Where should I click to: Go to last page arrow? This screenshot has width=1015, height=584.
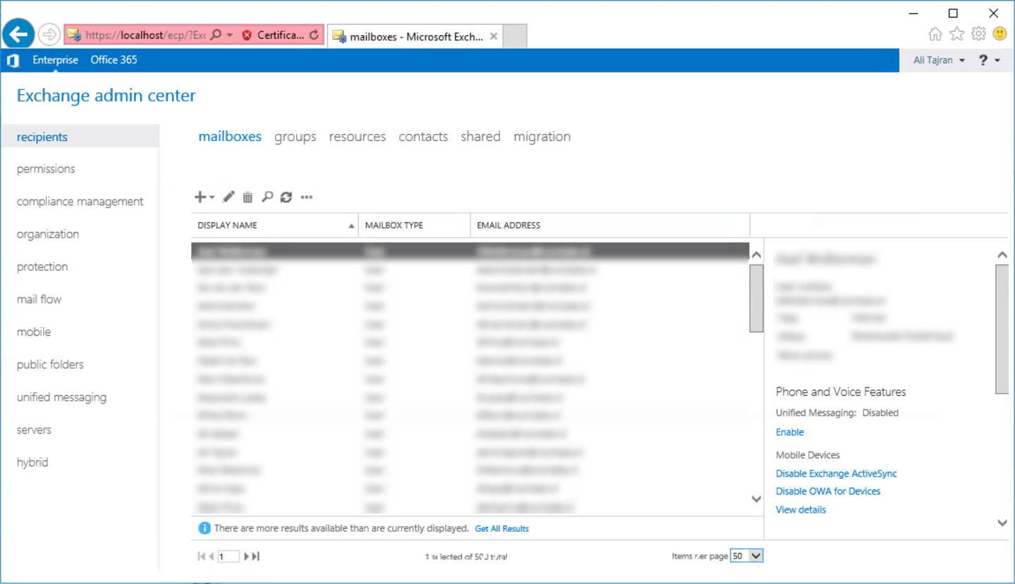pyautogui.click(x=256, y=556)
